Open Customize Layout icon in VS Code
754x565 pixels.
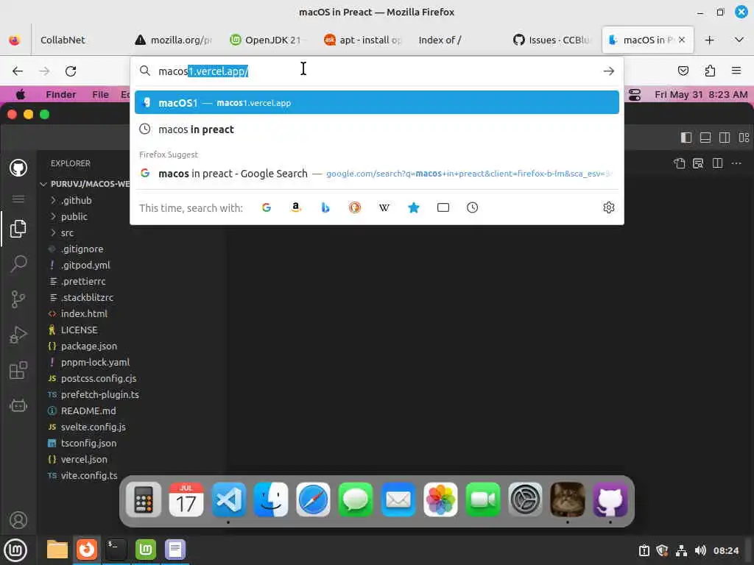pos(744,138)
